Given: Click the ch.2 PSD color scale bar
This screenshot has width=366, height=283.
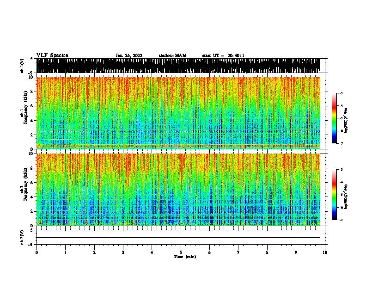Looking at the screenshot, I should 335,195.
